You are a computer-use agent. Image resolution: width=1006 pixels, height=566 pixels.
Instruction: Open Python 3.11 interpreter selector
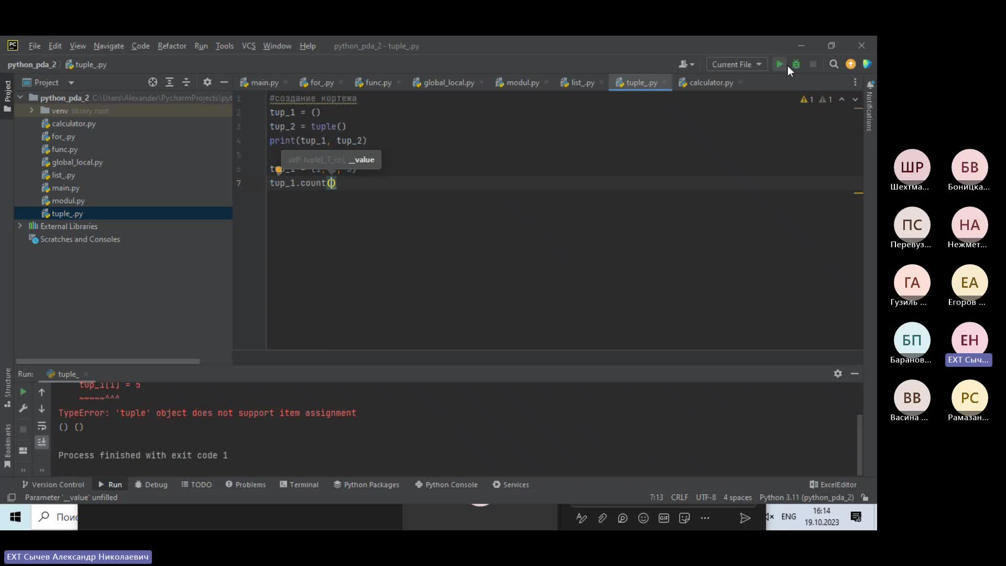806,497
